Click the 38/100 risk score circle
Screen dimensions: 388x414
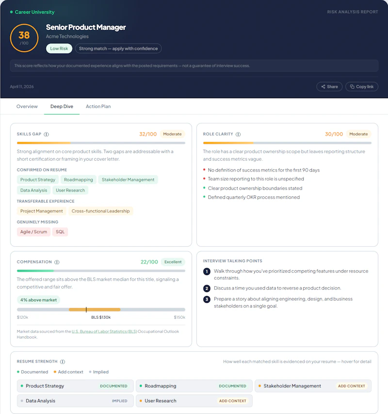click(24, 38)
